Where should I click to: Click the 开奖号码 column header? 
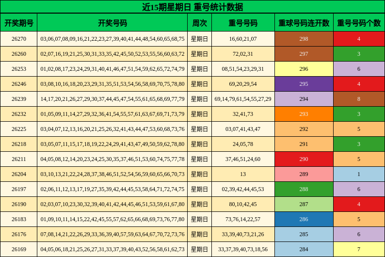pyautogui.click(x=112, y=23)
